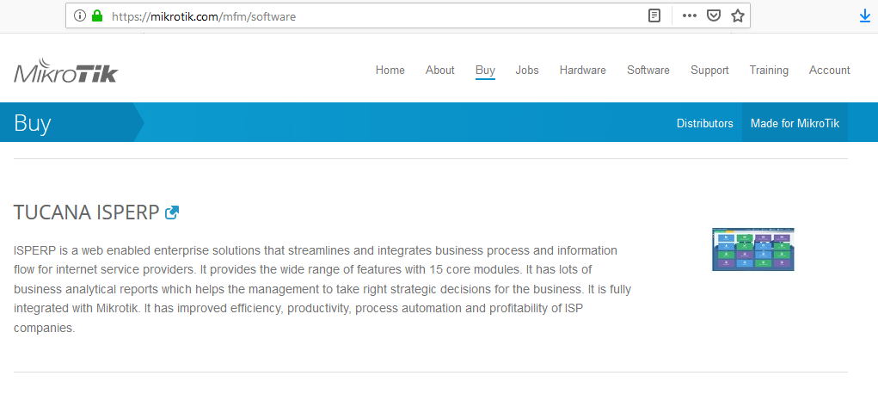The width and height of the screenshot is (878, 394).
Task: Go to the About page
Action: point(439,71)
